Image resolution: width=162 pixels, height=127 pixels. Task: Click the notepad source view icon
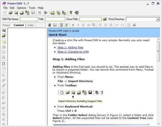pyautogui.click(x=61, y=25)
